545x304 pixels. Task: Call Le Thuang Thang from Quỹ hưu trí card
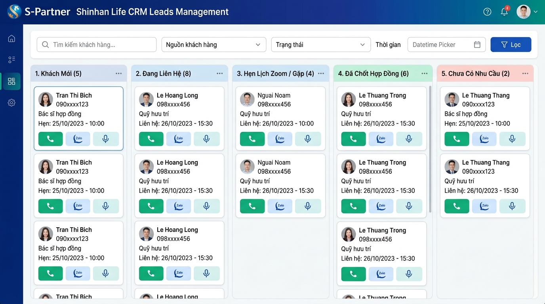tap(457, 206)
